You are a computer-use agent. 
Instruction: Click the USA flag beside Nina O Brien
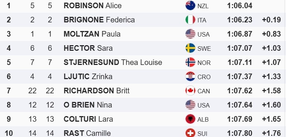pyautogui.click(x=190, y=105)
